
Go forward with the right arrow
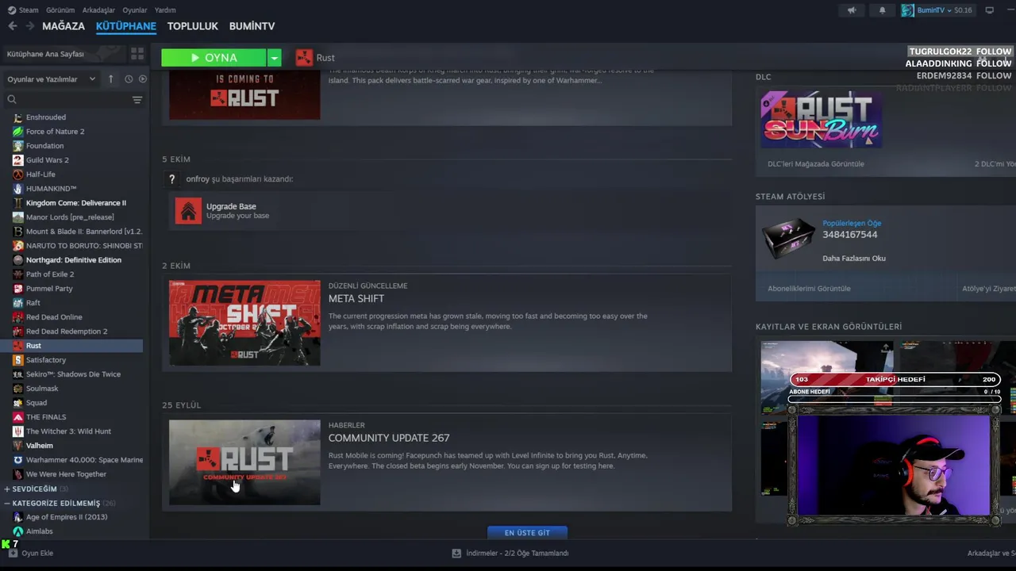(x=29, y=26)
